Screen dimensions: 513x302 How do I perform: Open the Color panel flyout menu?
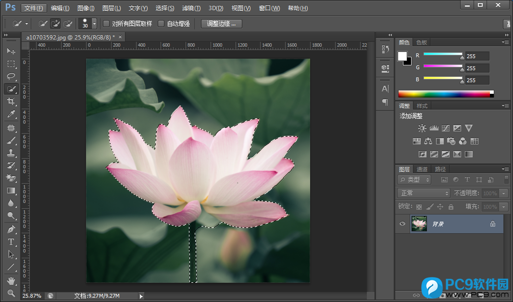click(x=505, y=42)
